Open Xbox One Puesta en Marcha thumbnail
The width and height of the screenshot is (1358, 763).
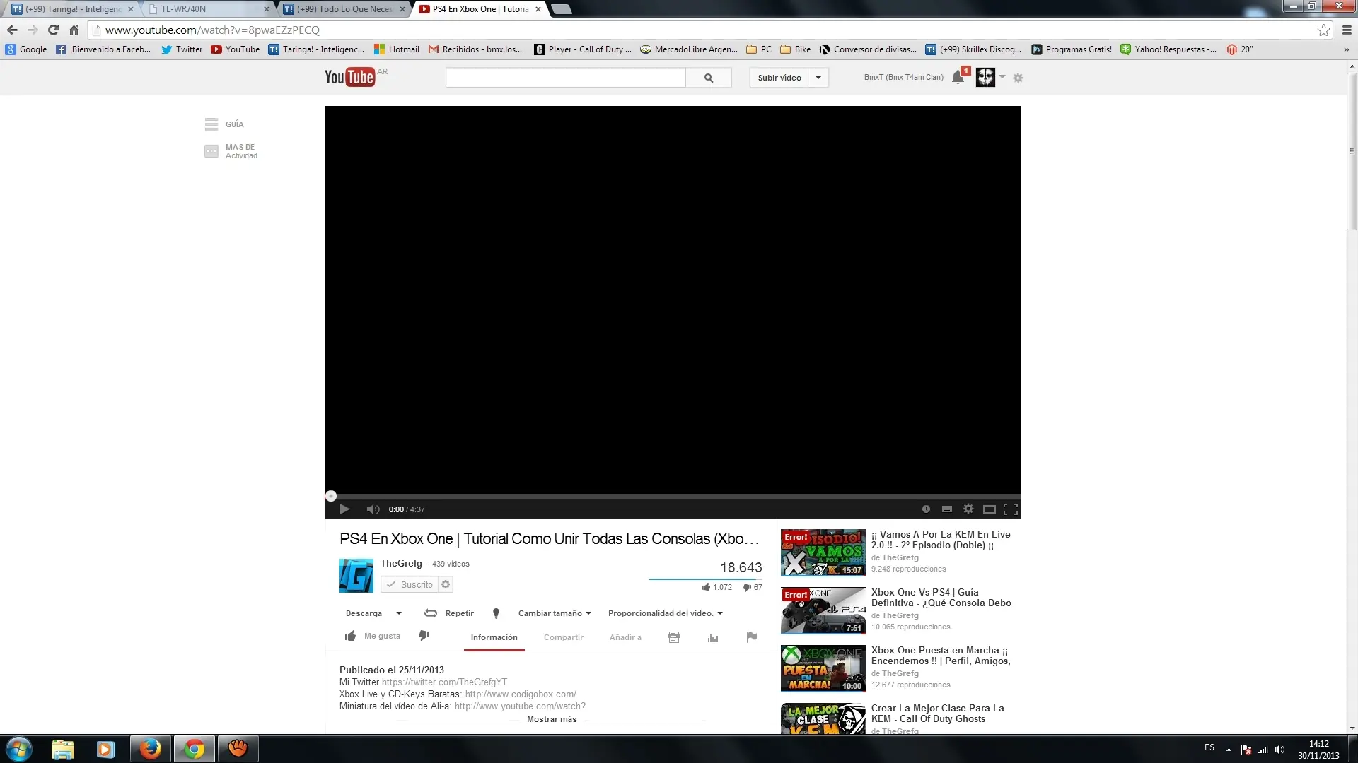pos(823,668)
